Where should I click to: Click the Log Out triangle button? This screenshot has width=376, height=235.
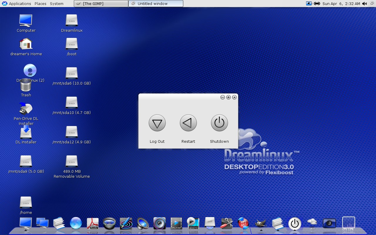coord(157,123)
